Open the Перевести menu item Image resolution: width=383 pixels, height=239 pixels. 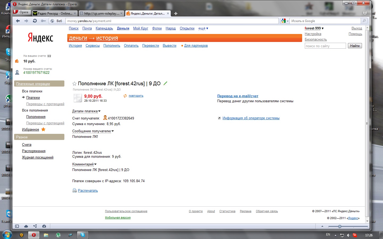click(x=151, y=46)
